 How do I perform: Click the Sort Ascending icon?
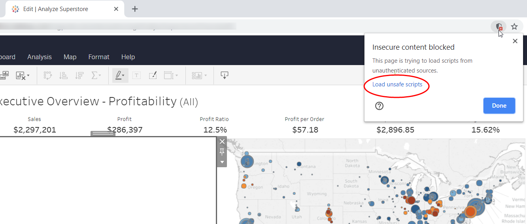pyautogui.click(x=63, y=75)
